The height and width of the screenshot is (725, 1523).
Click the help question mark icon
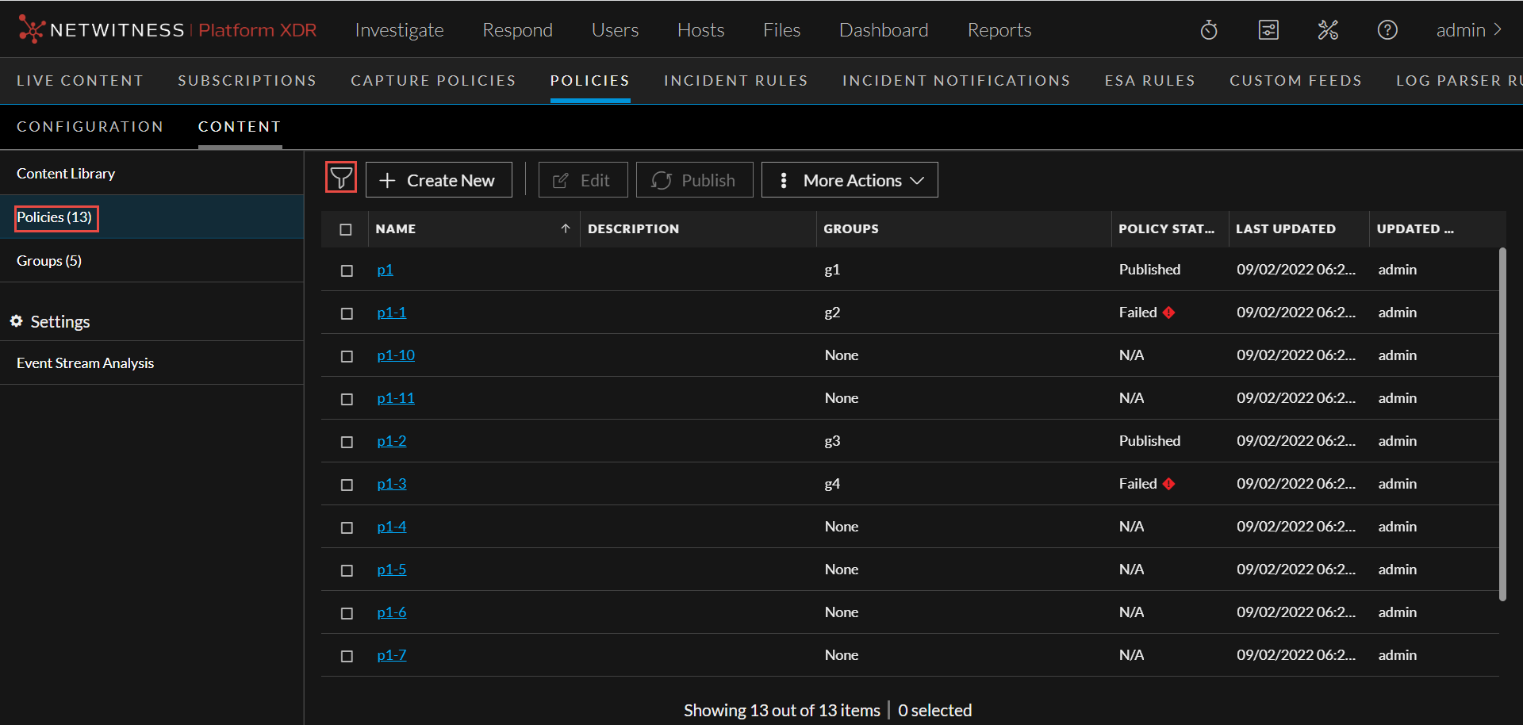pos(1387,30)
